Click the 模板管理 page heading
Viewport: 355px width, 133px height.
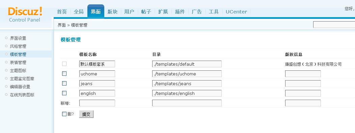click(71, 40)
